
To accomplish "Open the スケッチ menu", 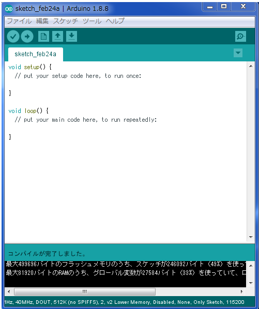I will pos(65,21).
